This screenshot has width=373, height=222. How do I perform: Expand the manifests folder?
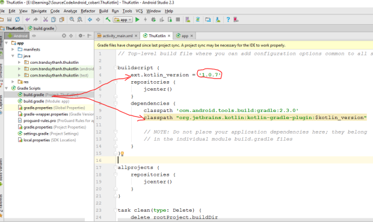click(x=13, y=49)
